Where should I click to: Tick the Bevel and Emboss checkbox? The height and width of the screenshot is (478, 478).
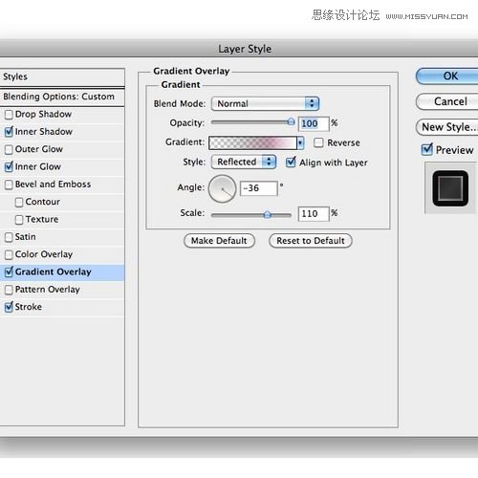9,185
